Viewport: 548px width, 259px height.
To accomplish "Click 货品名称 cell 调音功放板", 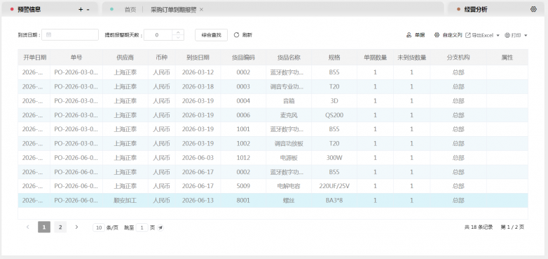I will point(289,143).
